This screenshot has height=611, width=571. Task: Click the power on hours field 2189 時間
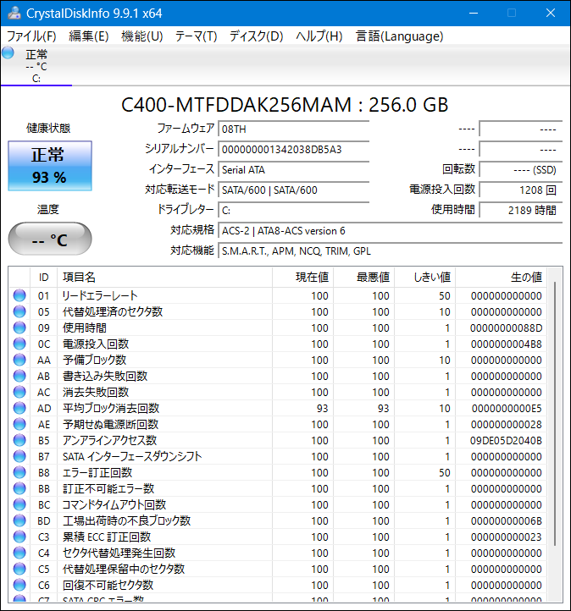coord(521,210)
